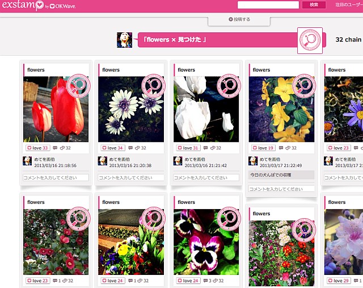363x288 pixels.
Task: Open the mixed garden flowers photo
Action: point(281,253)
